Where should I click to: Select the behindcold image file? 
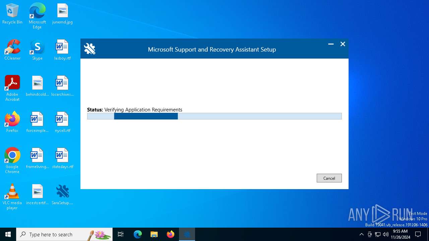tap(37, 86)
